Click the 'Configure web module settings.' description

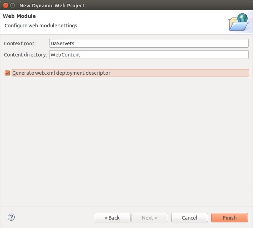click(x=41, y=26)
